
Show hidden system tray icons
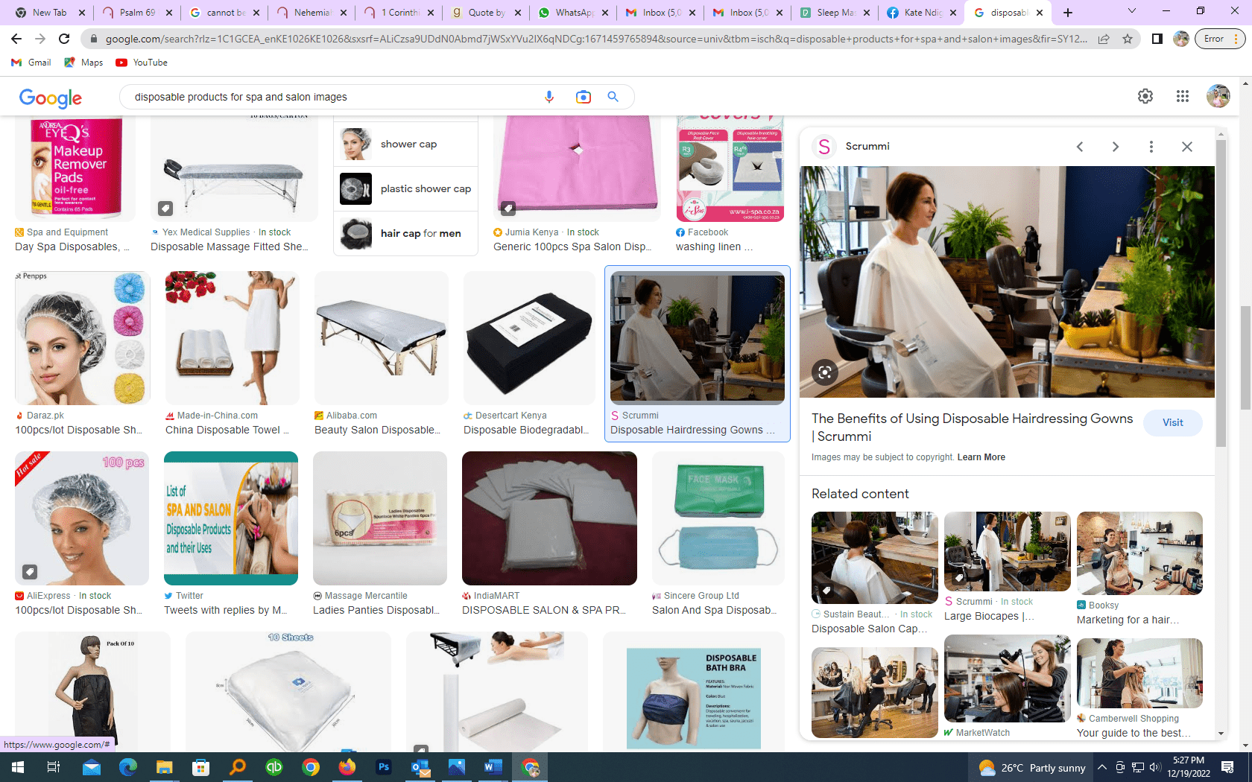1101,767
